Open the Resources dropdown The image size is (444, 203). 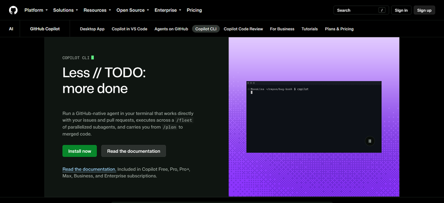tap(97, 10)
